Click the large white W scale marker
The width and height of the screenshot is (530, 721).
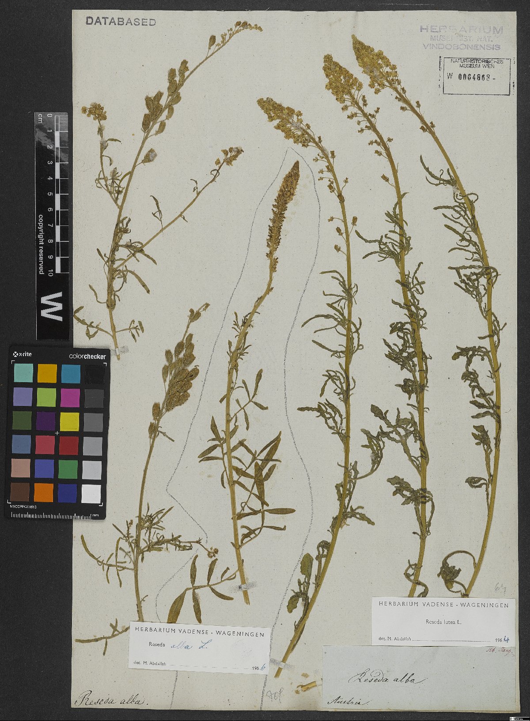point(52,306)
